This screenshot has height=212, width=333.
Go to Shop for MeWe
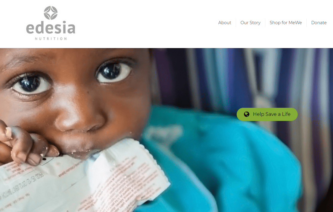pos(286,23)
